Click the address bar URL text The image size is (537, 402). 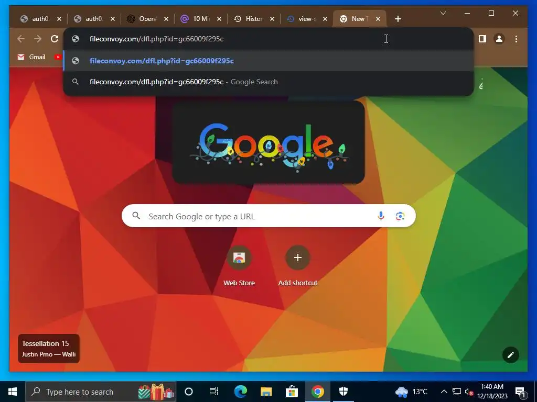point(156,39)
